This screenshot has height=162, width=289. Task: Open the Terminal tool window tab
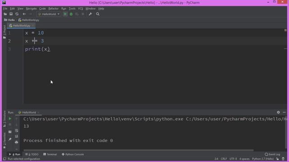tap(50, 154)
